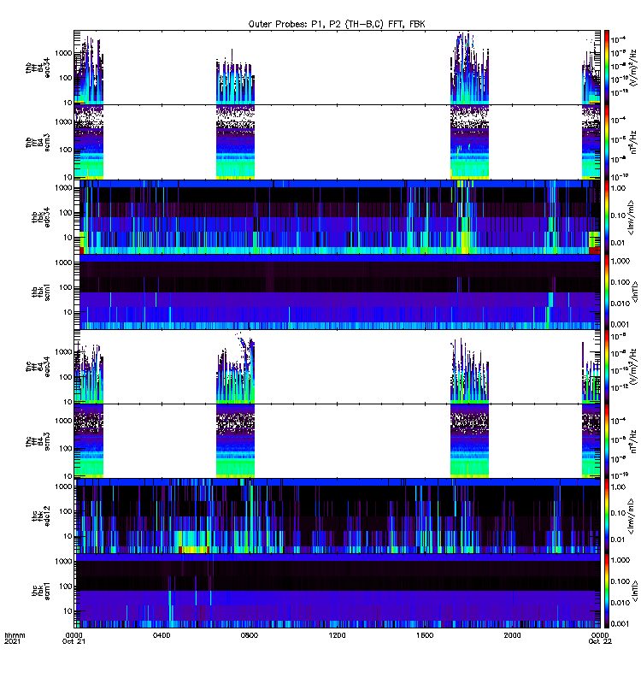Viewport: 641px width, 684px height.
Task: Click the color bar of the thb fff eac34 panel
Action: (x=607, y=68)
